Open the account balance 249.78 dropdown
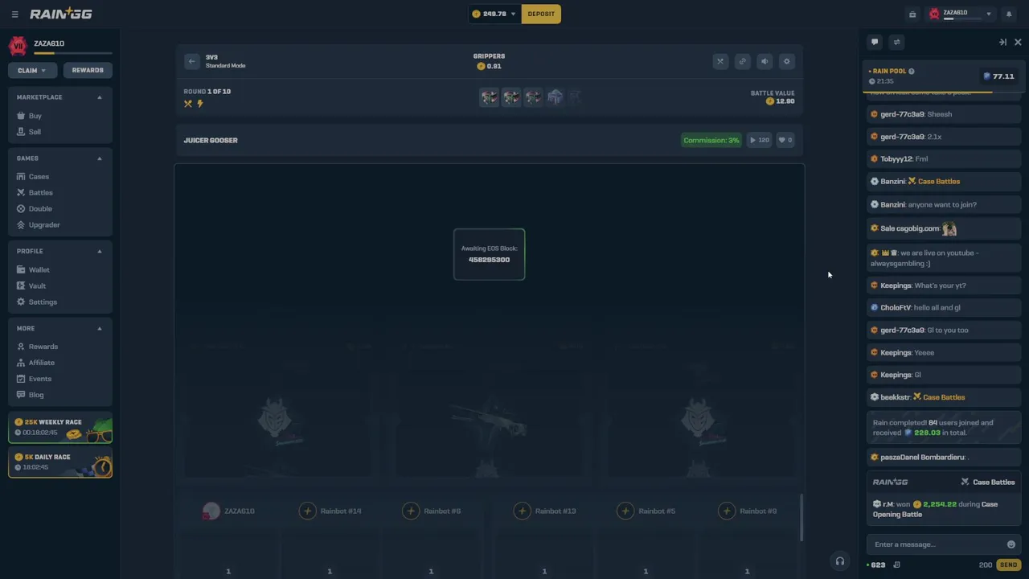Image resolution: width=1029 pixels, height=579 pixels. point(494,14)
